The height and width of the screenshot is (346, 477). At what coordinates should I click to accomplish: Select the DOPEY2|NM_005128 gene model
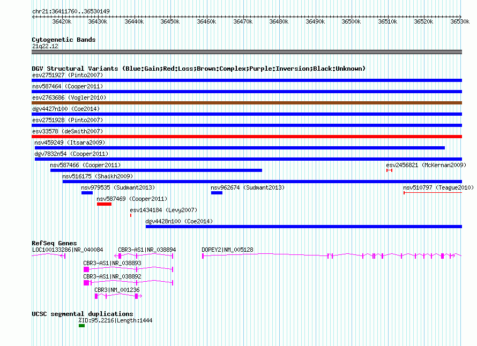point(332,255)
